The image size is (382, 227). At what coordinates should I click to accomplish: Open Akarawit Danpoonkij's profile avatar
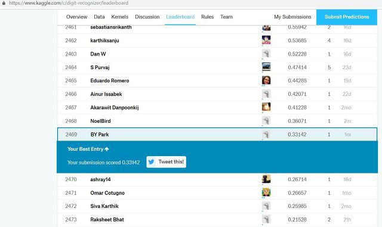click(x=266, y=107)
